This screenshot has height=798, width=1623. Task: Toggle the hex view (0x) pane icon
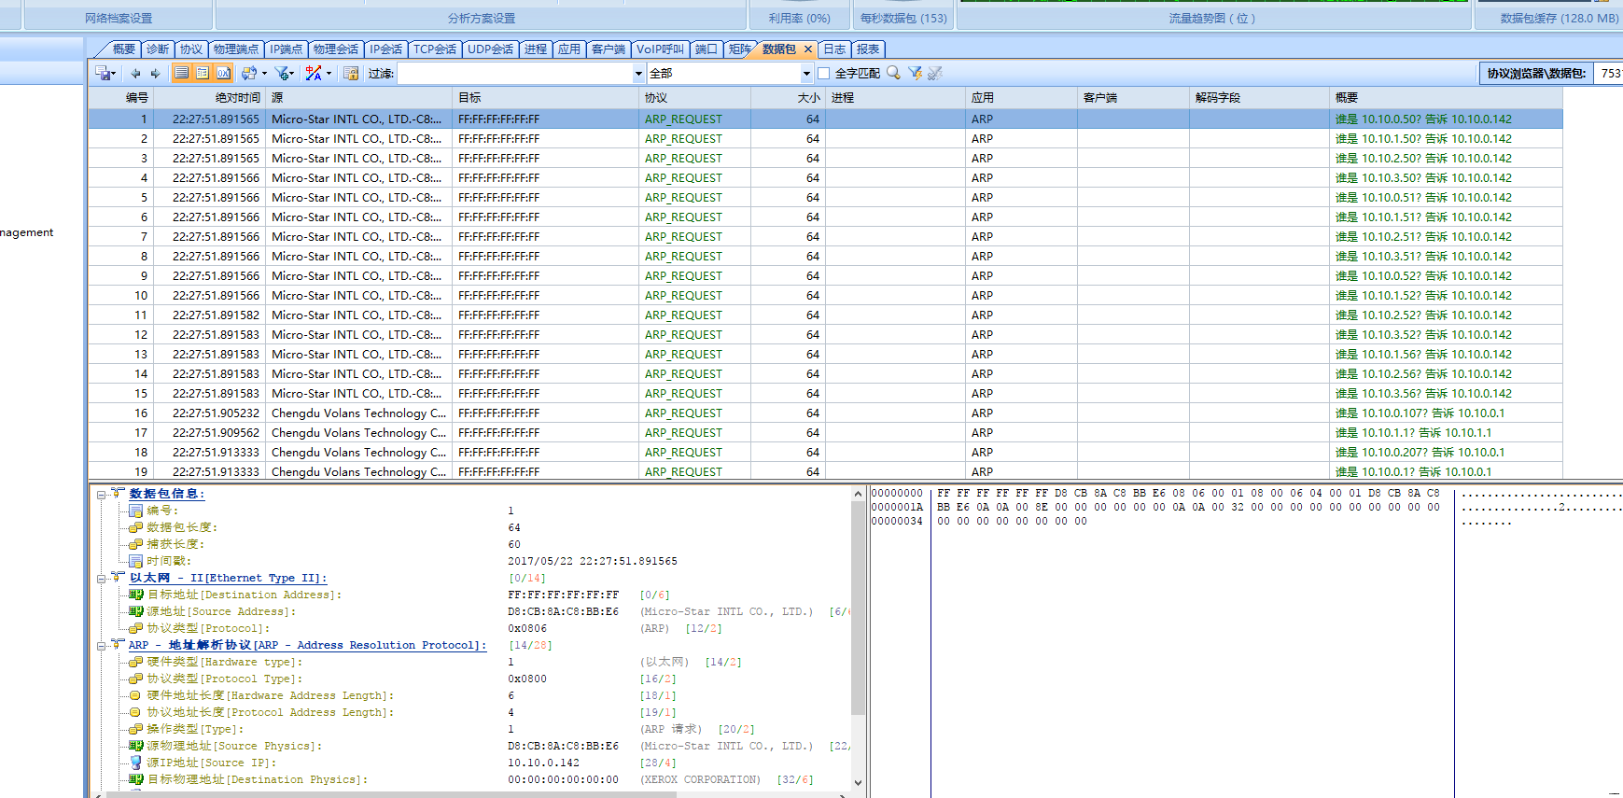coord(223,73)
